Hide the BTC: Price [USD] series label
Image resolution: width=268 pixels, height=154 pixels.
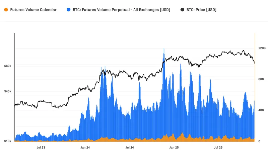[201, 10]
